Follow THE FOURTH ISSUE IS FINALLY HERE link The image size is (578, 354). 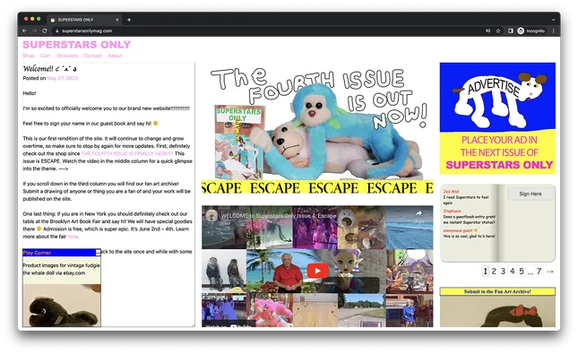127,153
